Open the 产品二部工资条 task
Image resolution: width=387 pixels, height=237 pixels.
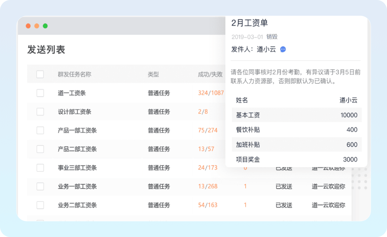(x=77, y=149)
